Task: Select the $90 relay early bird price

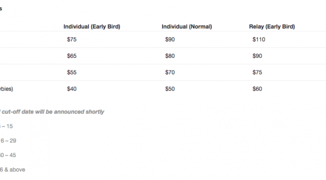Action: 257,56
